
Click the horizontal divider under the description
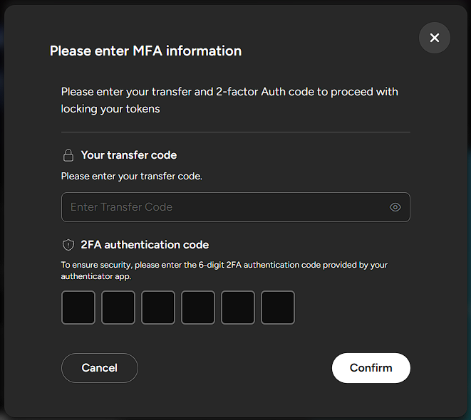(235, 132)
